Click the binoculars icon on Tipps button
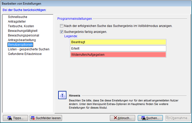 [x=9, y=118]
